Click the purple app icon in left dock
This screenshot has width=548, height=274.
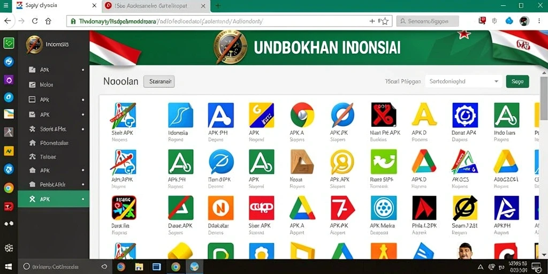(9, 80)
